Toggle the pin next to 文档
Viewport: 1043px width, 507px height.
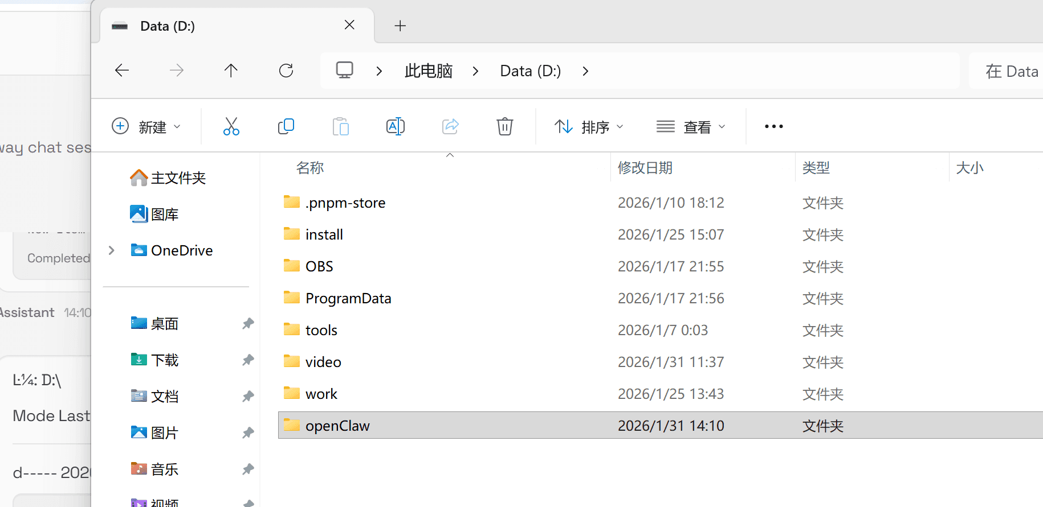(248, 397)
